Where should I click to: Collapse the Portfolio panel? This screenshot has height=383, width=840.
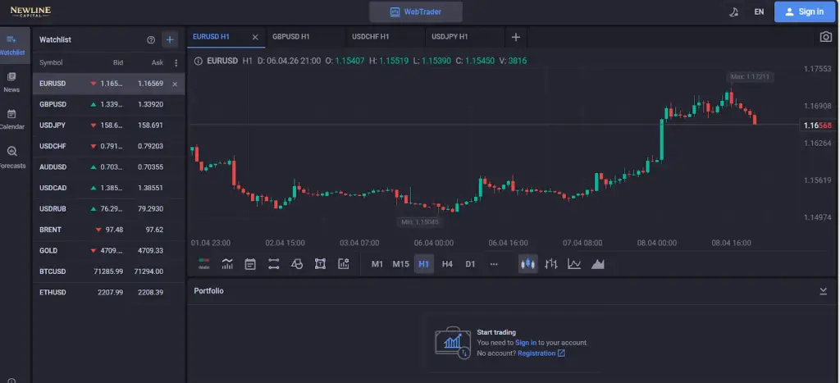pyautogui.click(x=824, y=291)
